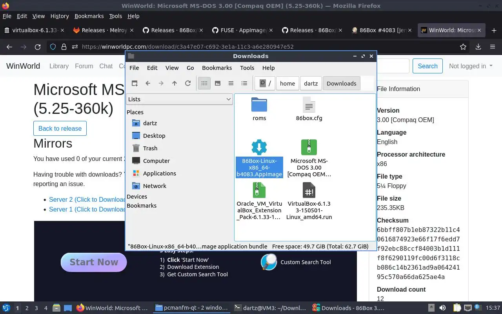The width and height of the screenshot is (502, 314).
Task: Click the WinWorld Library link
Action: pos(59,66)
